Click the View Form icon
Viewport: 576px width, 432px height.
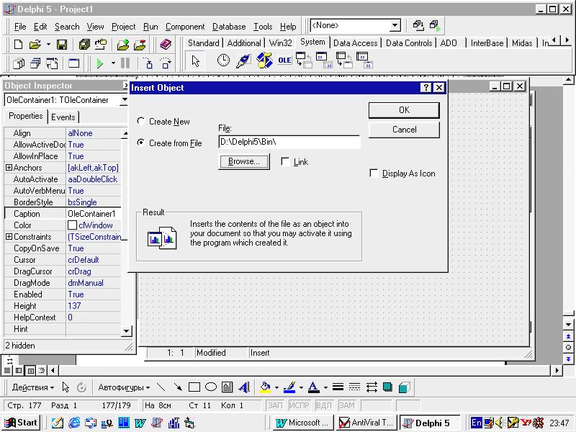pos(35,63)
